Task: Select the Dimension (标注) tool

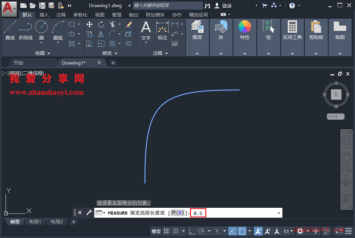Action: (162, 31)
